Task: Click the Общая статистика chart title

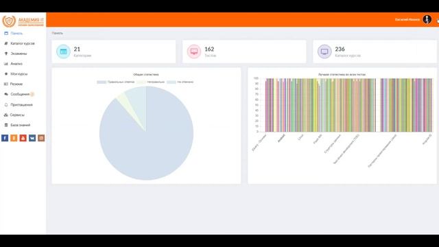Action: [x=146, y=75]
